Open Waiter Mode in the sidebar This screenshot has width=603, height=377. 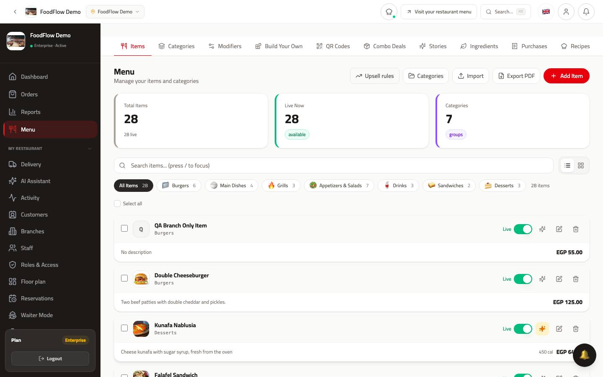click(x=50, y=315)
